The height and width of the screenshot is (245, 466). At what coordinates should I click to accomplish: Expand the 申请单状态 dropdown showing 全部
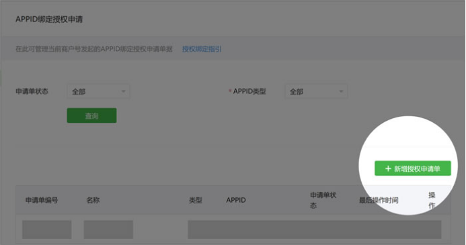pyautogui.click(x=98, y=91)
